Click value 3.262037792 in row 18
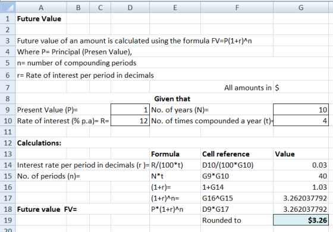333x232 pixels. [301, 209]
